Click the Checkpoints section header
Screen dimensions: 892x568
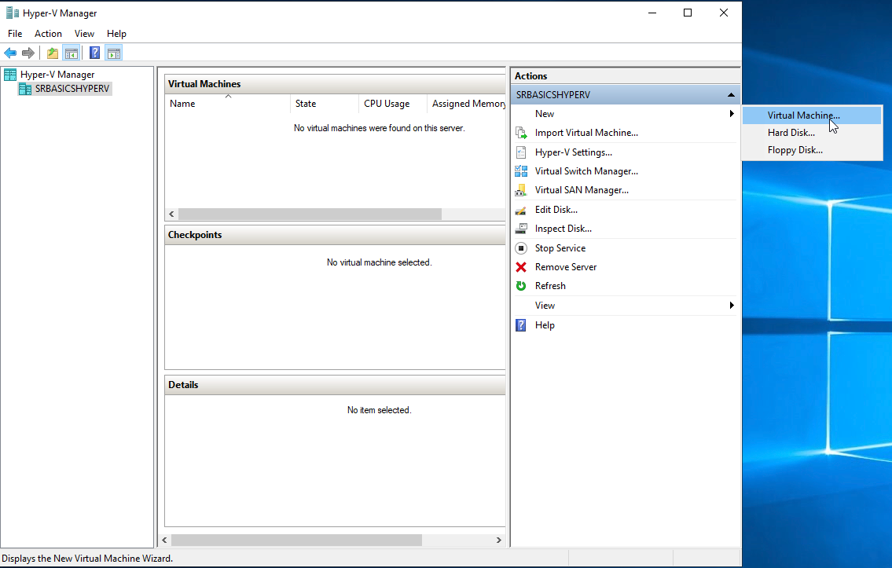pos(335,235)
